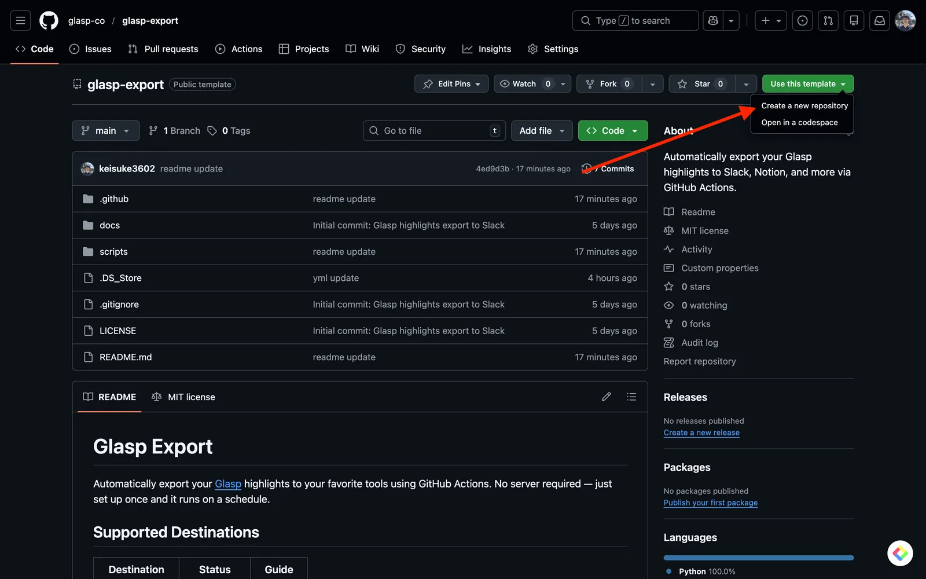Go to GitHub homepage via Octocat logo
This screenshot has width=926, height=579.
point(49,21)
